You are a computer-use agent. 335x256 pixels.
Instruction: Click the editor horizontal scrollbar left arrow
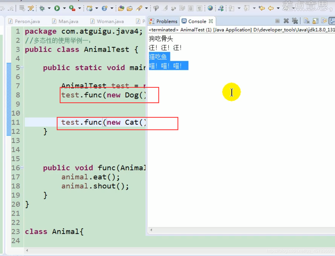(x=26, y=251)
